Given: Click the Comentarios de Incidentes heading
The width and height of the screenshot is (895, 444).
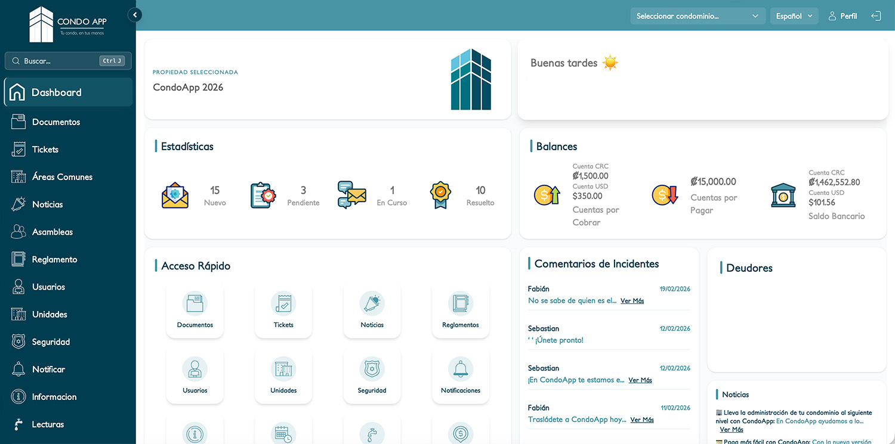Looking at the screenshot, I should click(597, 264).
